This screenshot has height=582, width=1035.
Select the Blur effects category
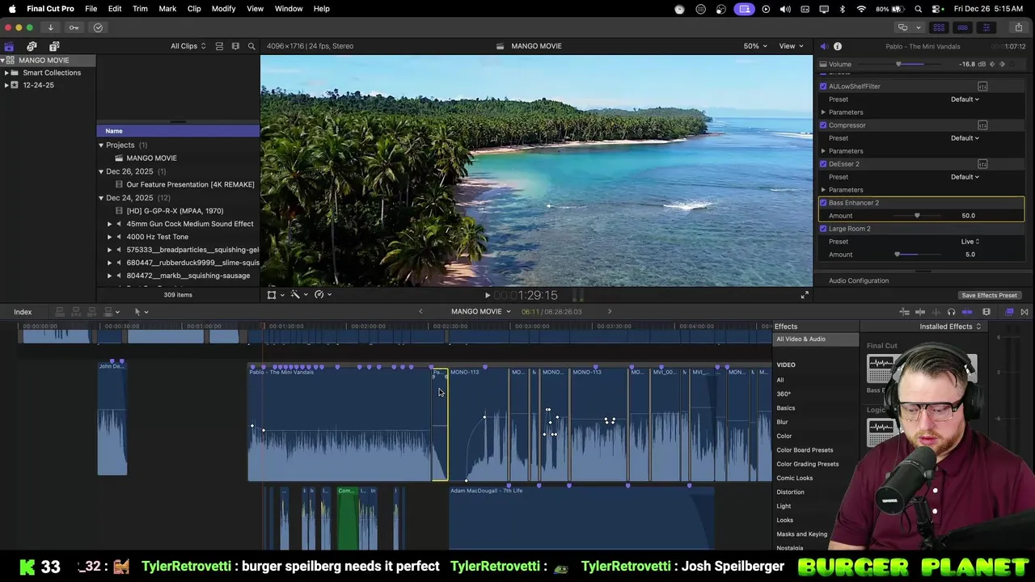click(x=782, y=422)
